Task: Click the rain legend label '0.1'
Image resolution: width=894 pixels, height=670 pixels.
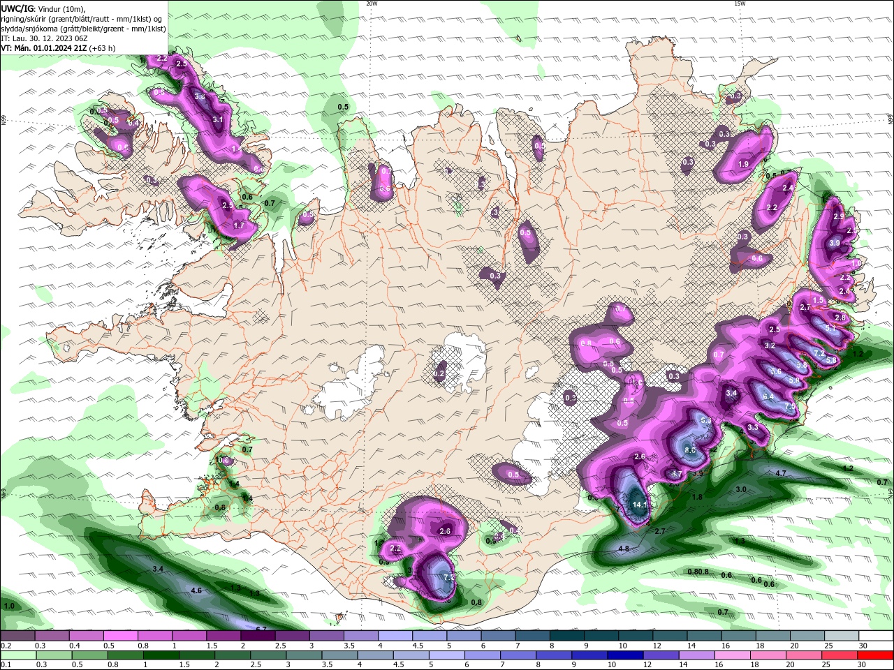Action: [x=6, y=664]
